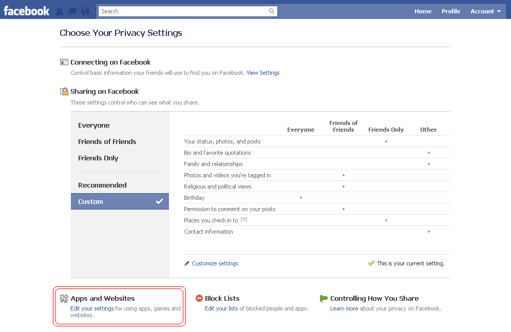Click the green checkmark current setting icon
The height and width of the screenshot is (332, 511).
(371, 263)
